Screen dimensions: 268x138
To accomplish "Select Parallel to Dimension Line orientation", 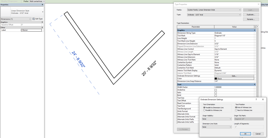I will pos(204,108).
